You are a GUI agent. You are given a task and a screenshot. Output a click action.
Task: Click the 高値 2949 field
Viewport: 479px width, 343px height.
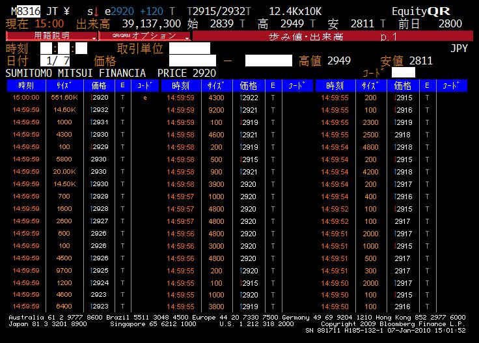click(324, 61)
